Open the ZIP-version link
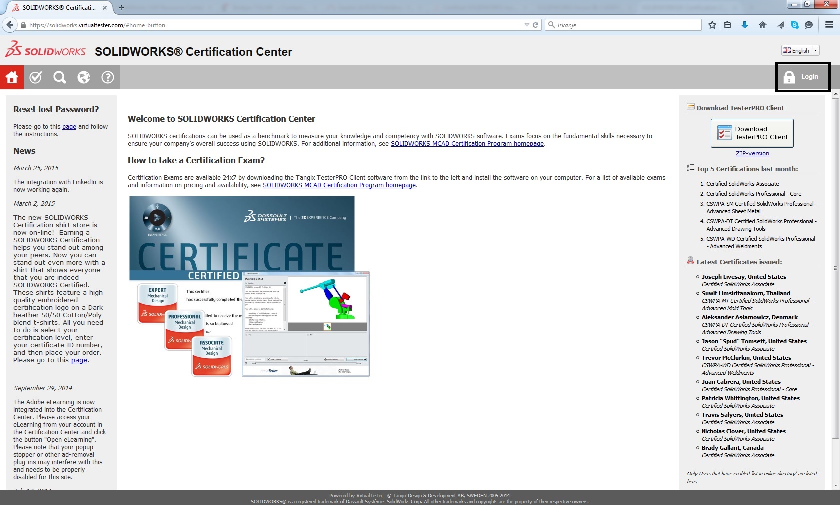This screenshot has width=840, height=505. (752, 153)
